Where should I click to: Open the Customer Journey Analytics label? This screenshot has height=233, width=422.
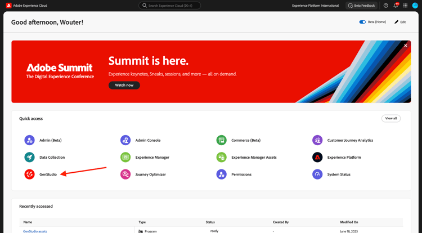tap(350, 140)
